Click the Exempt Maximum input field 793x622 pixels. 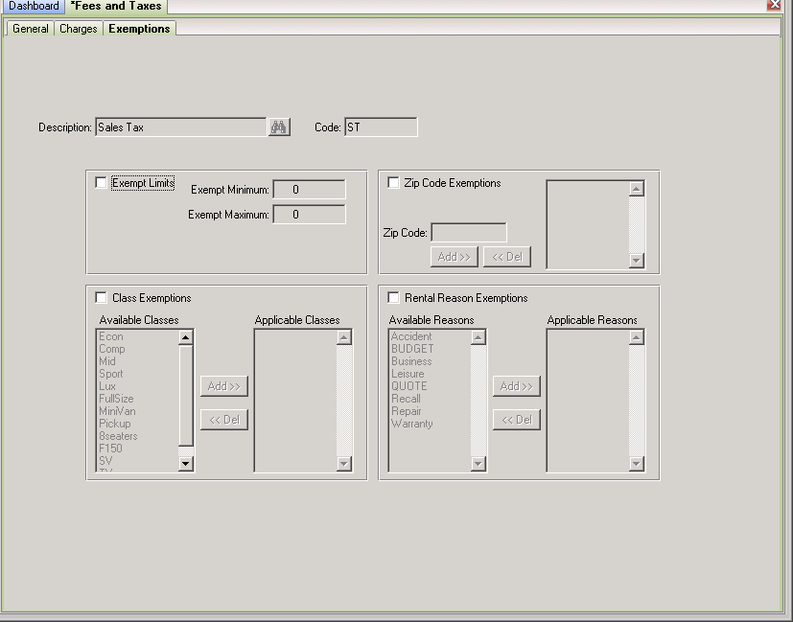[x=309, y=215]
